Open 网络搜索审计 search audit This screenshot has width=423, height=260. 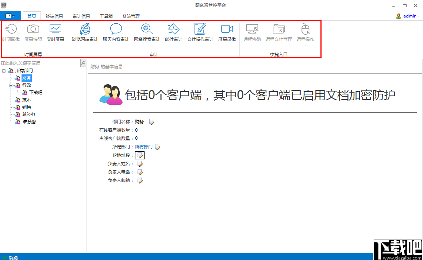click(147, 33)
